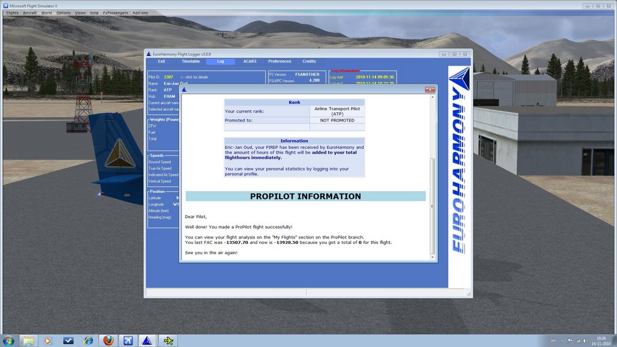Select the EuroHarmony Flight Logger taskbar icon
Screen dimensions: 617x347
148,340
